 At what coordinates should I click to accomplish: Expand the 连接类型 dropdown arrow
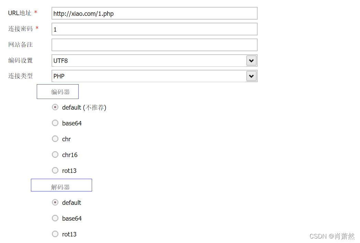251,76
